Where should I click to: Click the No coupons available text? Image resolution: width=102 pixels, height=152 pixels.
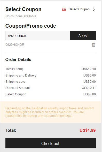point(21,16)
